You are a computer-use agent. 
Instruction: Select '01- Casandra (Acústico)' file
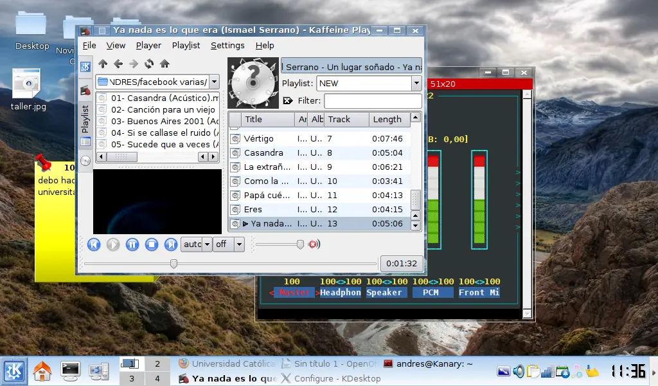pyautogui.click(x=158, y=98)
